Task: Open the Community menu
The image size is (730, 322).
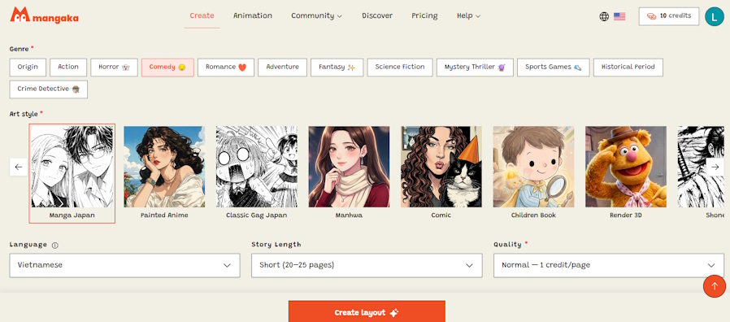Action: coord(316,15)
